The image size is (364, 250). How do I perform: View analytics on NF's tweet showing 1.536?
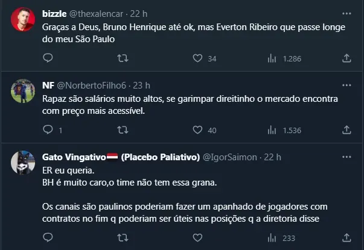[272, 130]
